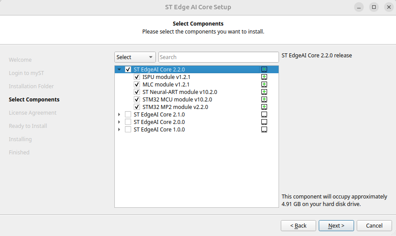Expand the ST EdgeAI Core 1.0.0 node
This screenshot has width=396, height=236.
click(x=119, y=130)
